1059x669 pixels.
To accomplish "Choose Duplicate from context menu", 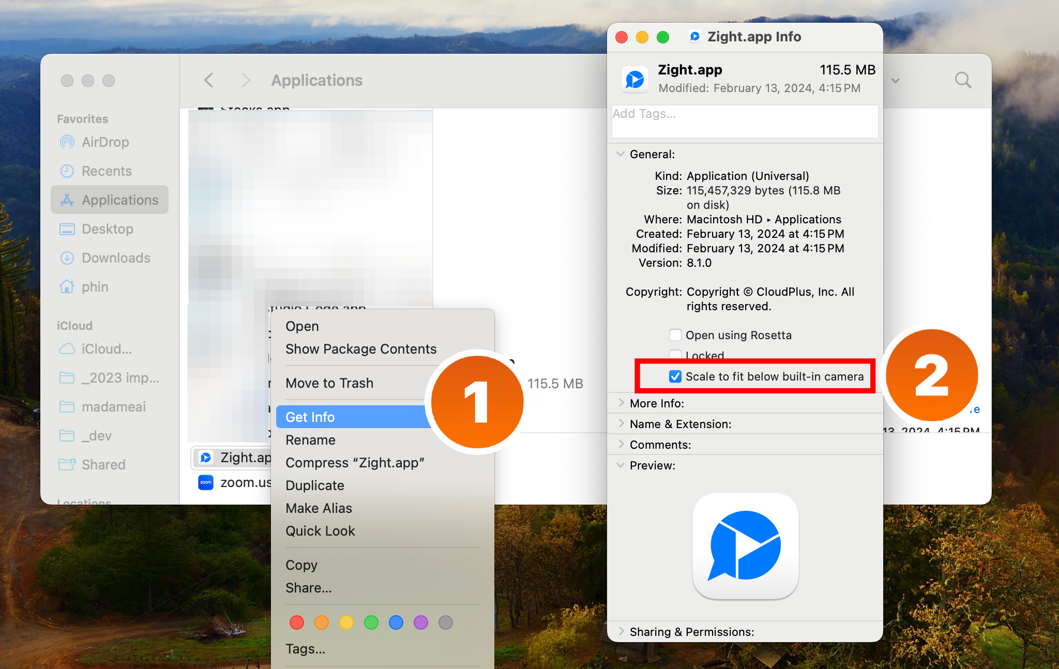I will (315, 485).
